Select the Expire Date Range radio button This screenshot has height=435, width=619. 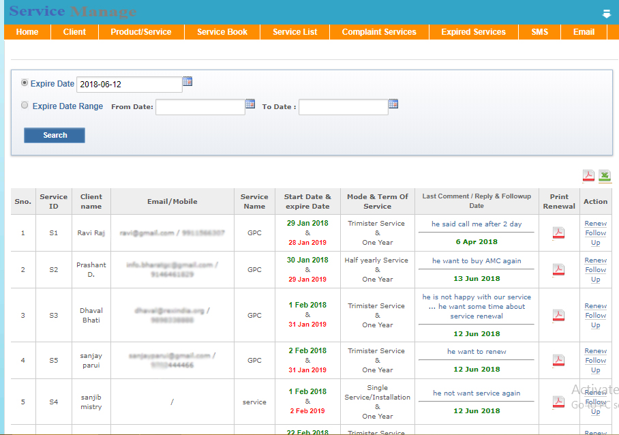coord(25,106)
